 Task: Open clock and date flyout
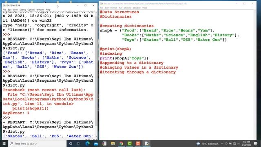(246, 143)
